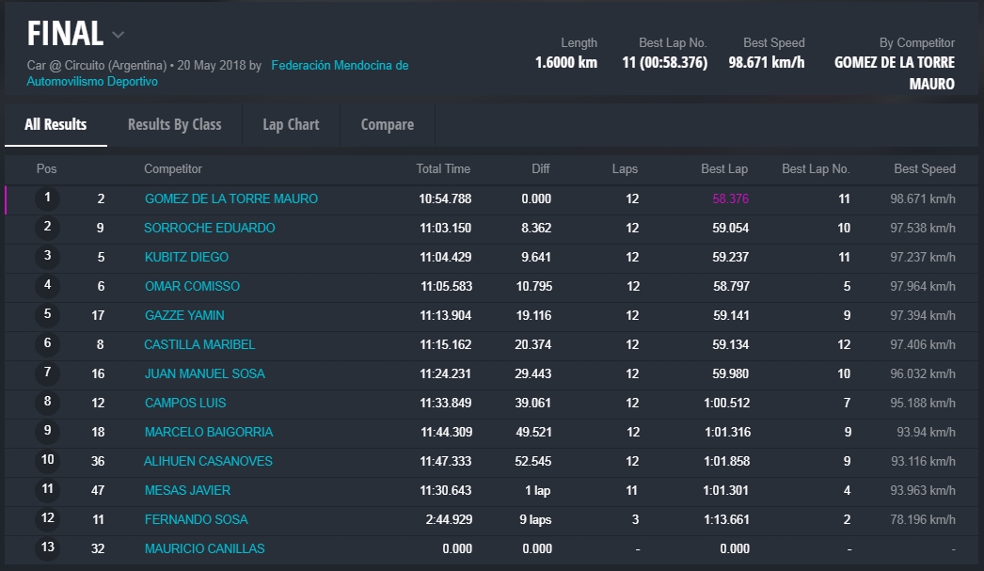Viewport: 984px width, 571px height.
Task: Click competitor SORROCHE EDUARDO
Action: [209, 229]
